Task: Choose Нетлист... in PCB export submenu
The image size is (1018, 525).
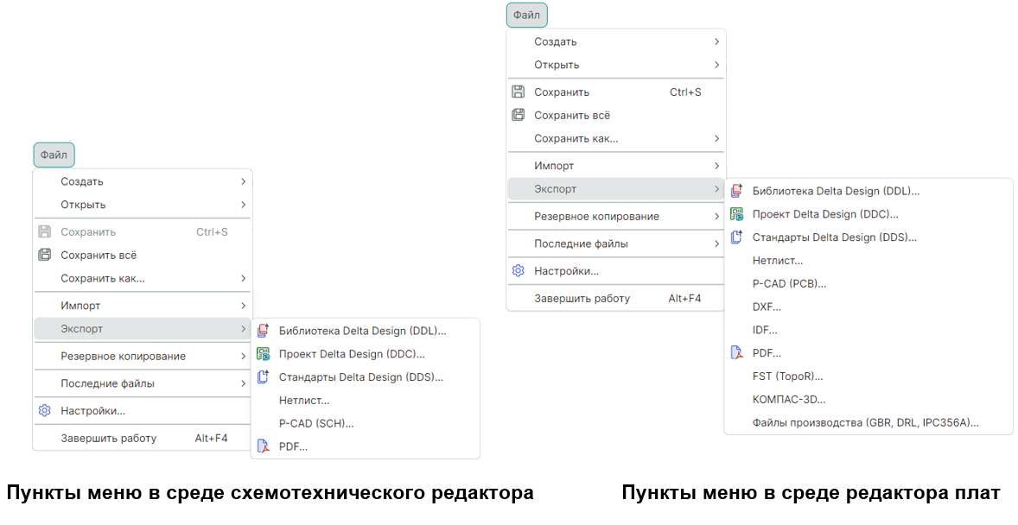Action: tap(868, 260)
